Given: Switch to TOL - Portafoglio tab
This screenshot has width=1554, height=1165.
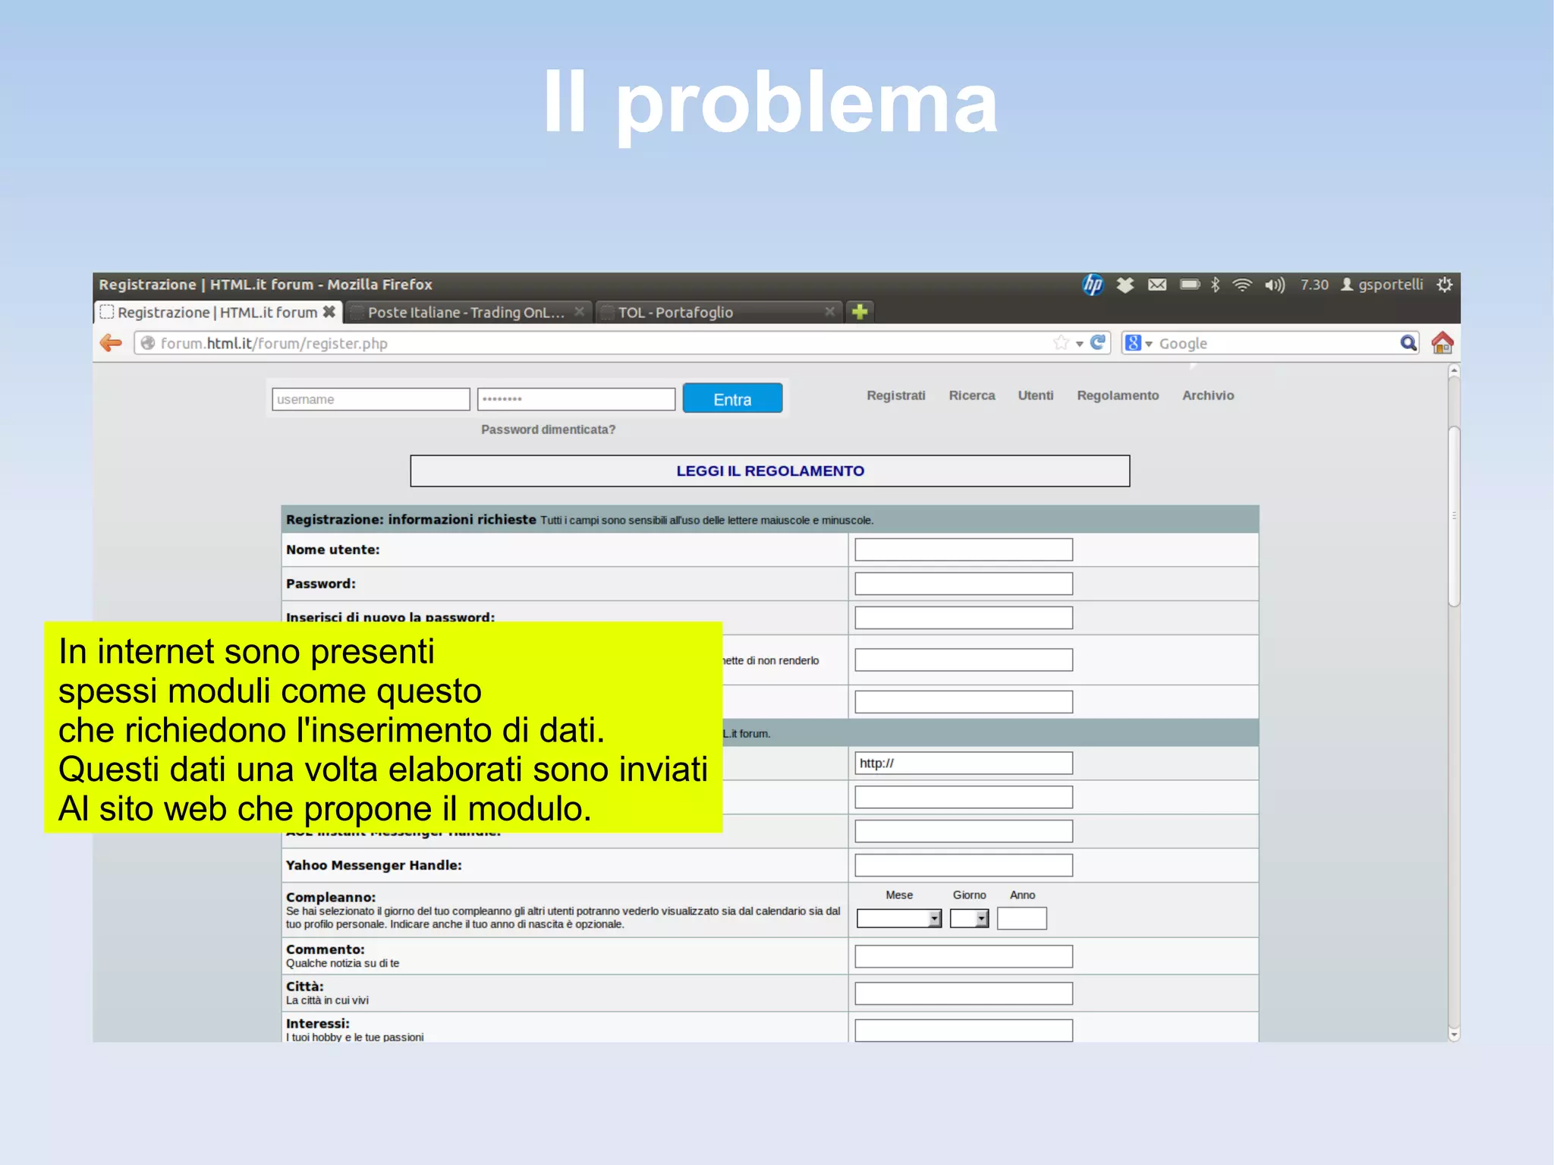Looking at the screenshot, I should click(675, 313).
